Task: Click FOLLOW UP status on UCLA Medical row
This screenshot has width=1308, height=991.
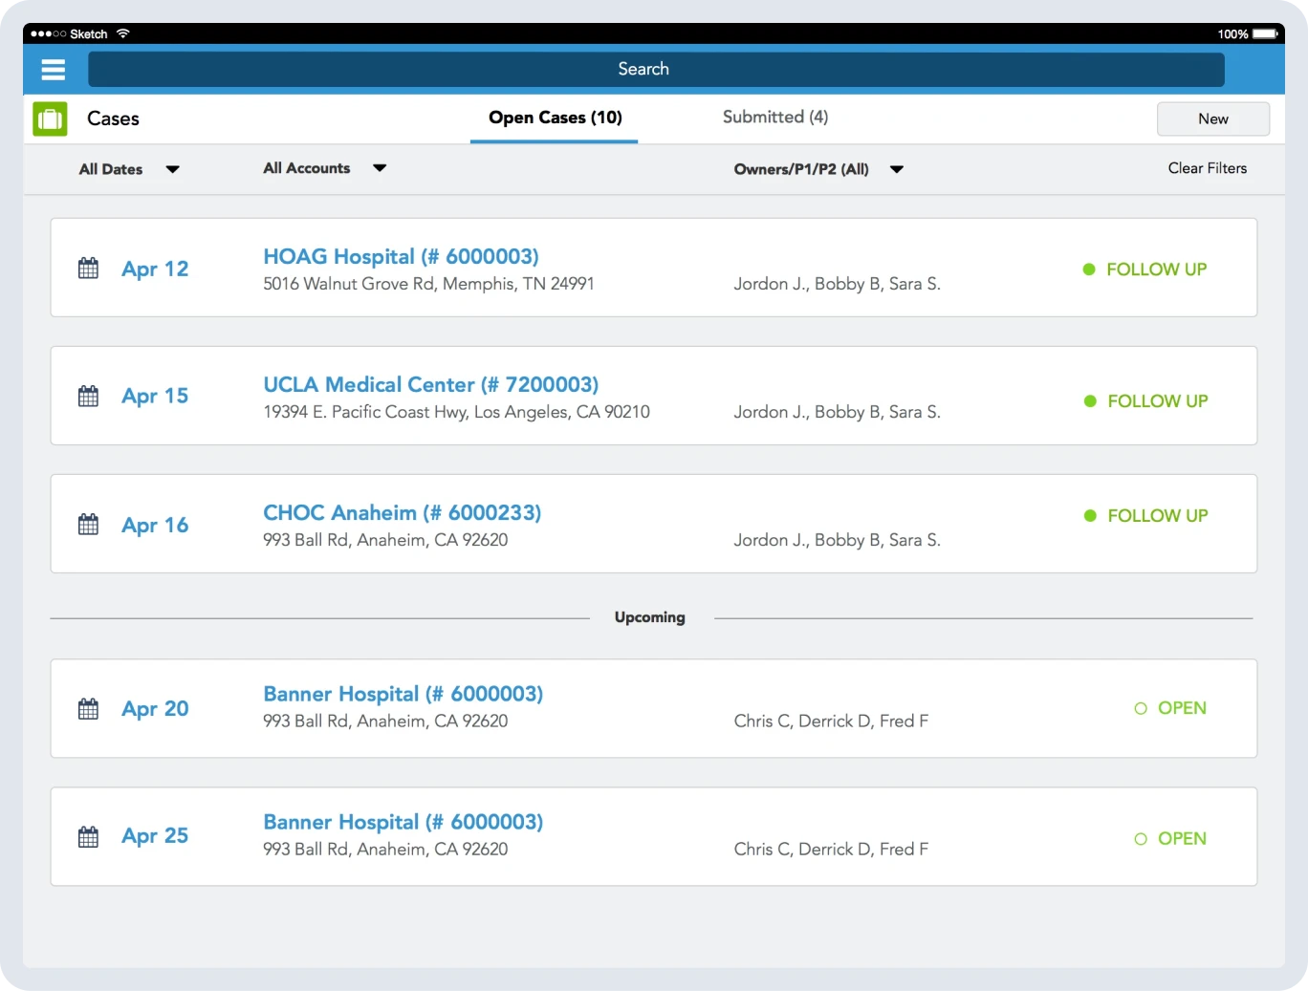Action: pyautogui.click(x=1158, y=401)
